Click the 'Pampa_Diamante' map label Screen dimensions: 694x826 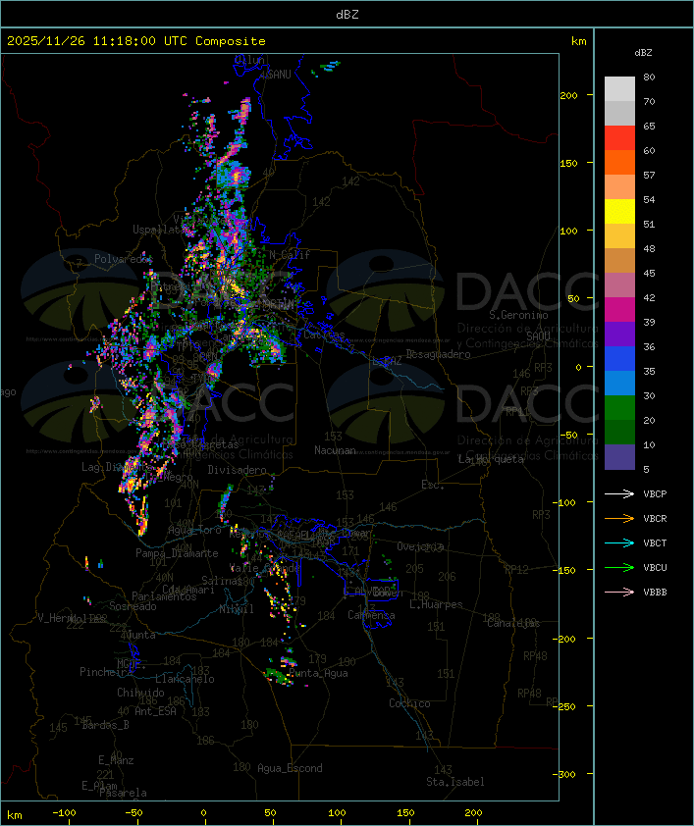pyautogui.click(x=177, y=553)
